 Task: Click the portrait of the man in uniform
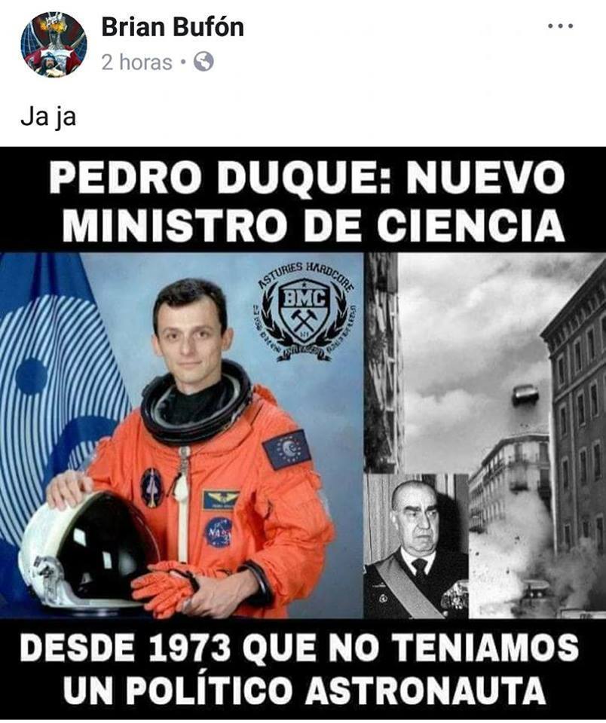click(416, 547)
